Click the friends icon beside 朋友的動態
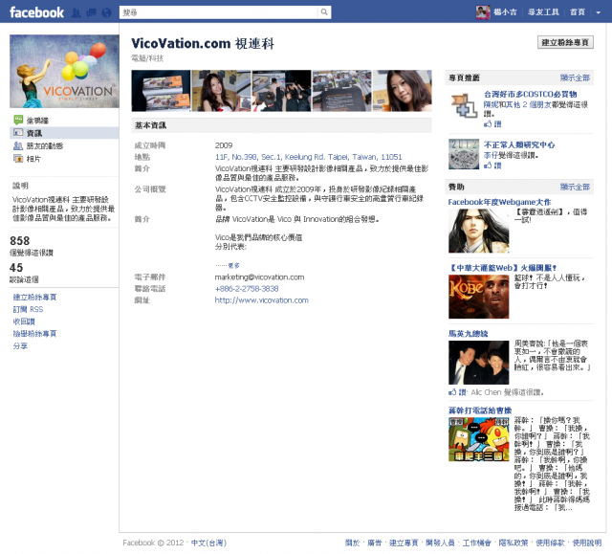Screen dimensions: 612x554 (18, 145)
